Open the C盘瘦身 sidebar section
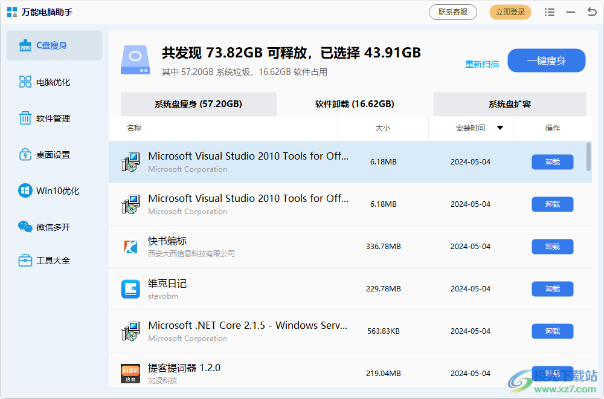 click(x=54, y=45)
